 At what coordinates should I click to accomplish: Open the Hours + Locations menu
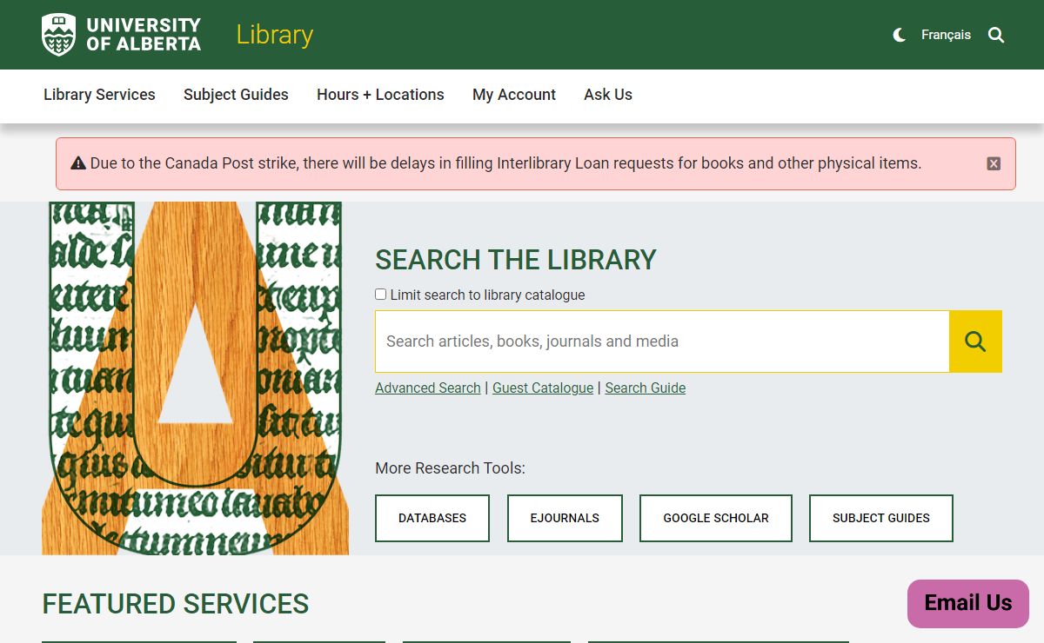[x=380, y=95]
